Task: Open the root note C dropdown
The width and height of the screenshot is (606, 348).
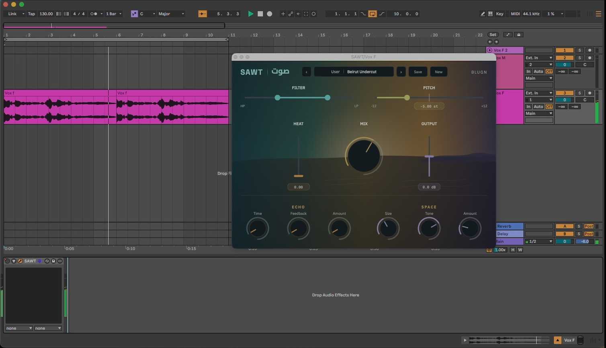Action: point(147,14)
